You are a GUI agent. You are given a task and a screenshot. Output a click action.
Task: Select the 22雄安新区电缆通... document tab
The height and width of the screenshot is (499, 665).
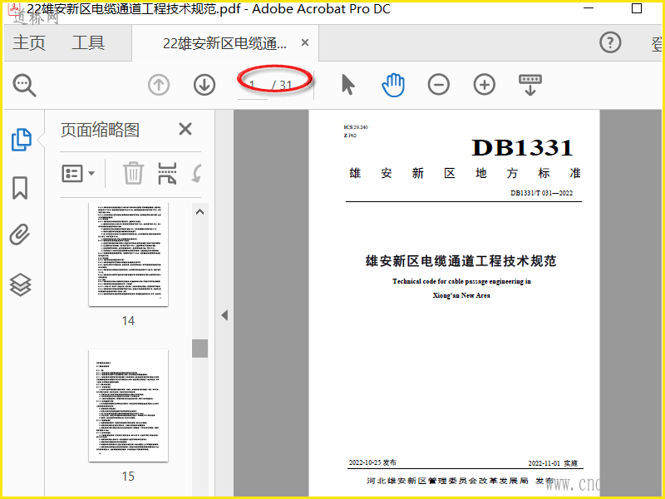(224, 43)
